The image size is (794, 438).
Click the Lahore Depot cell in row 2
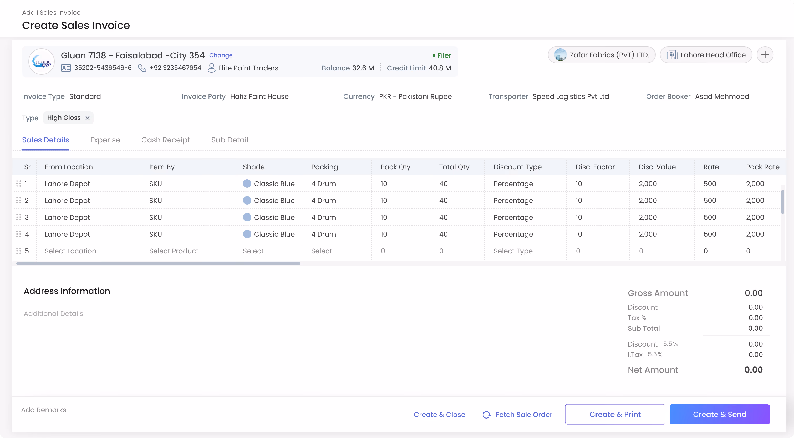(88, 200)
